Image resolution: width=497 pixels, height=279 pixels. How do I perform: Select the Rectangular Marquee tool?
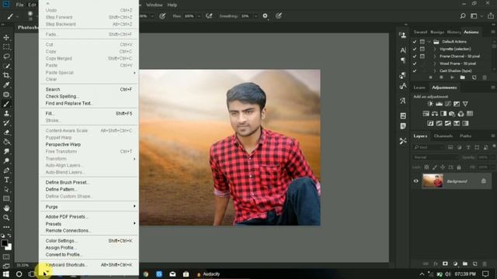click(6, 47)
